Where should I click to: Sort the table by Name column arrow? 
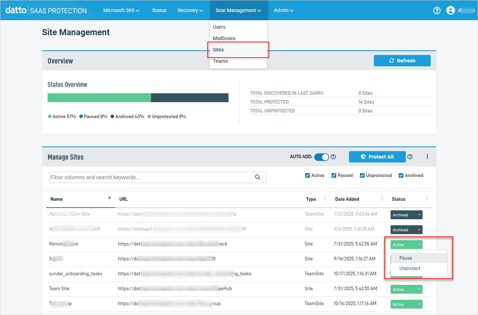(x=109, y=199)
